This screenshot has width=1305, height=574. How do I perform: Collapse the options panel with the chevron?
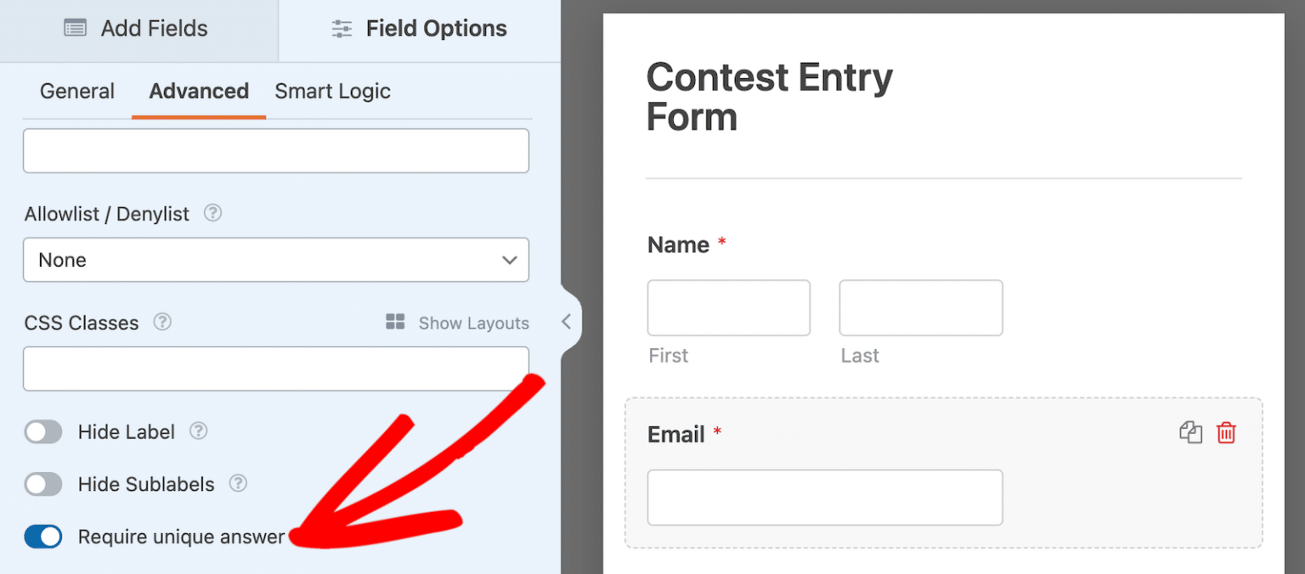tap(568, 321)
